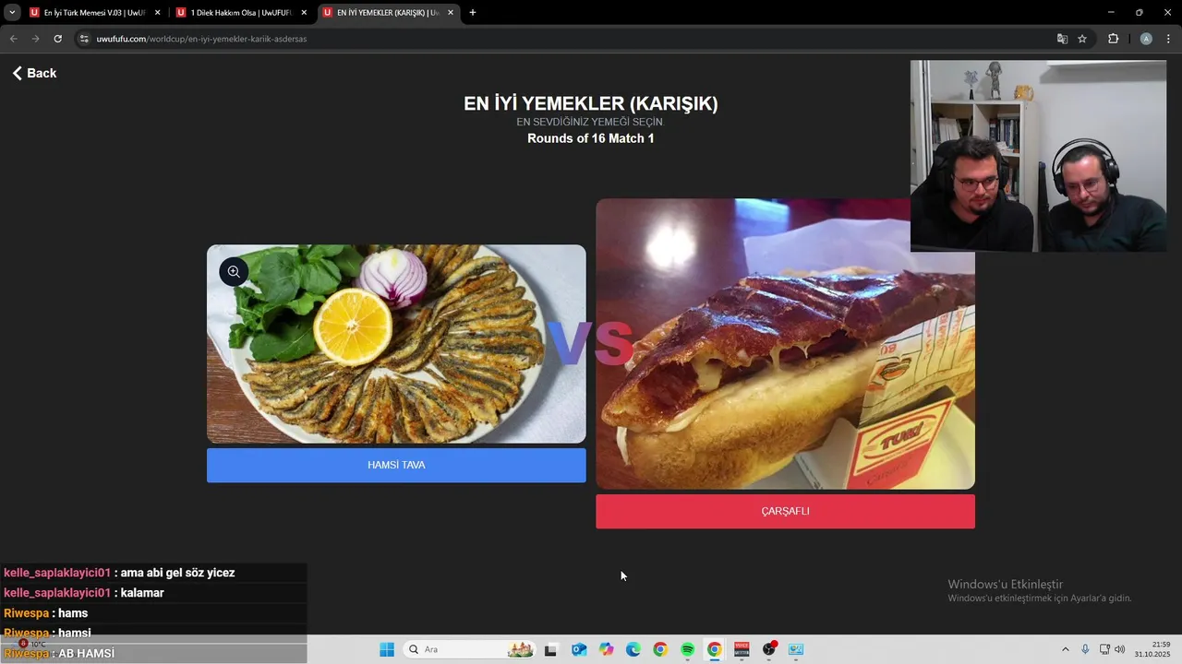Pick the Hamsi Tava food photo
Image resolution: width=1182 pixels, height=664 pixels.
[x=396, y=344]
